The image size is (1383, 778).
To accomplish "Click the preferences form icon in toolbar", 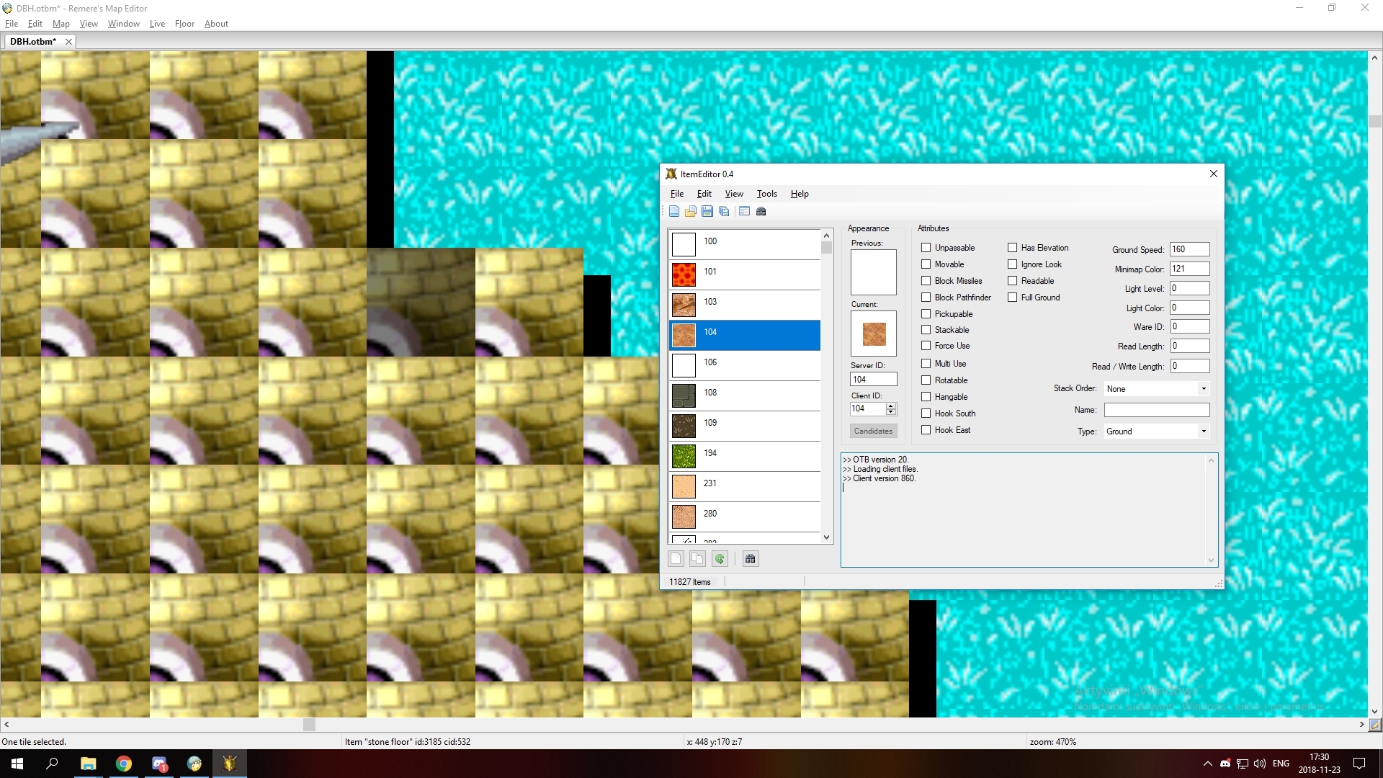I will click(744, 211).
